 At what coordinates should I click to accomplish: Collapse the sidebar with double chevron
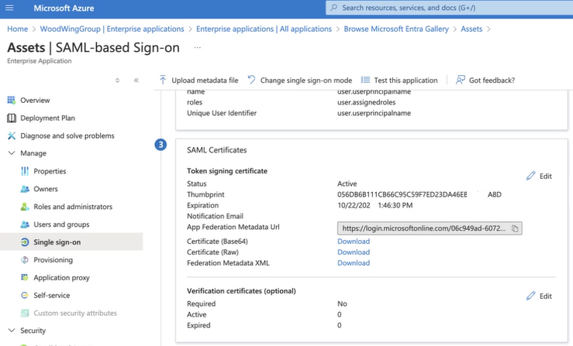pos(136,81)
